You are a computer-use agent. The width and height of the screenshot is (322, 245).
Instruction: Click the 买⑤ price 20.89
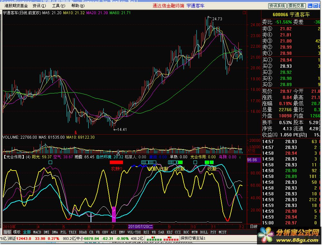click(x=286, y=84)
